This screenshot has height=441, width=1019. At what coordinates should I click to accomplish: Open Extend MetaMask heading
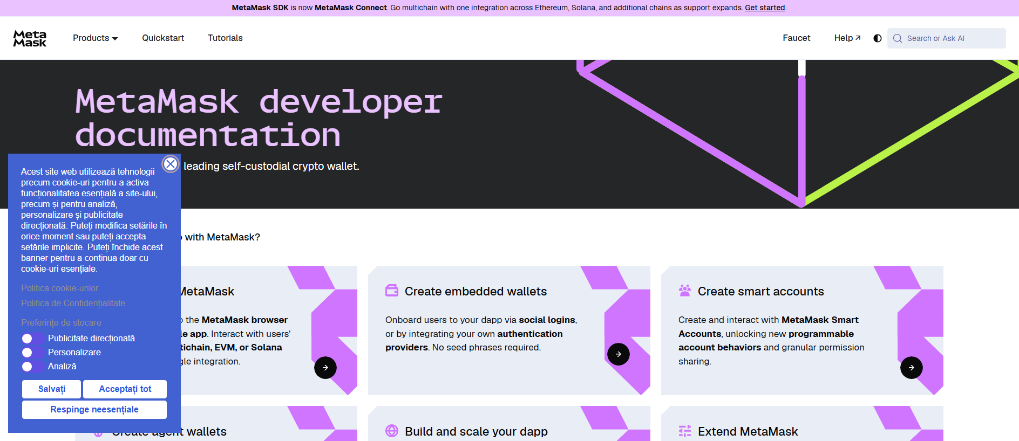click(x=748, y=431)
